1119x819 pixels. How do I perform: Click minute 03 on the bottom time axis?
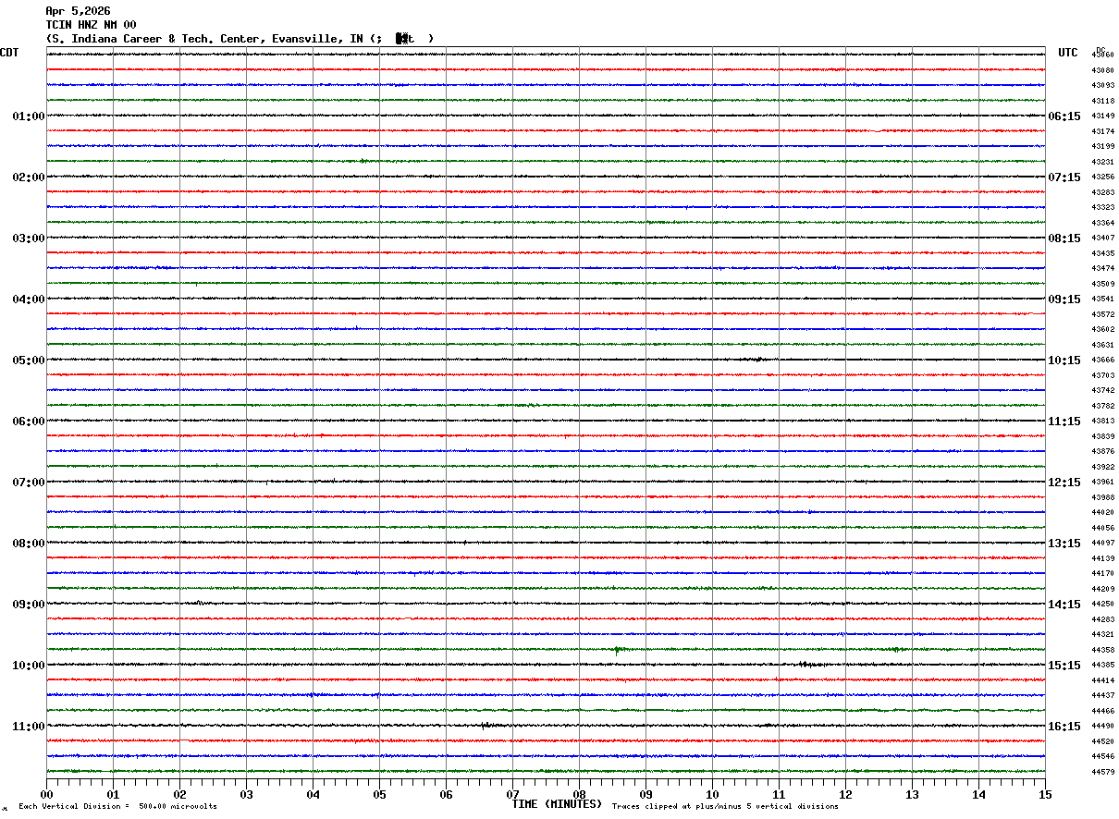point(246,794)
